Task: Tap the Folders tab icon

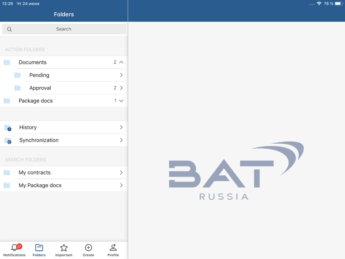Action: (x=39, y=248)
